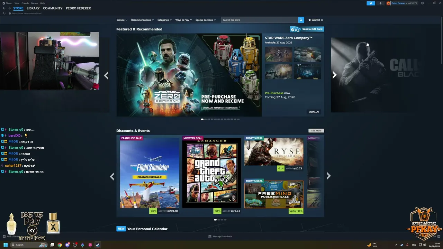443x249 pixels.
Task: Open the Ryse Son of Rome deal
Action: click(274, 152)
